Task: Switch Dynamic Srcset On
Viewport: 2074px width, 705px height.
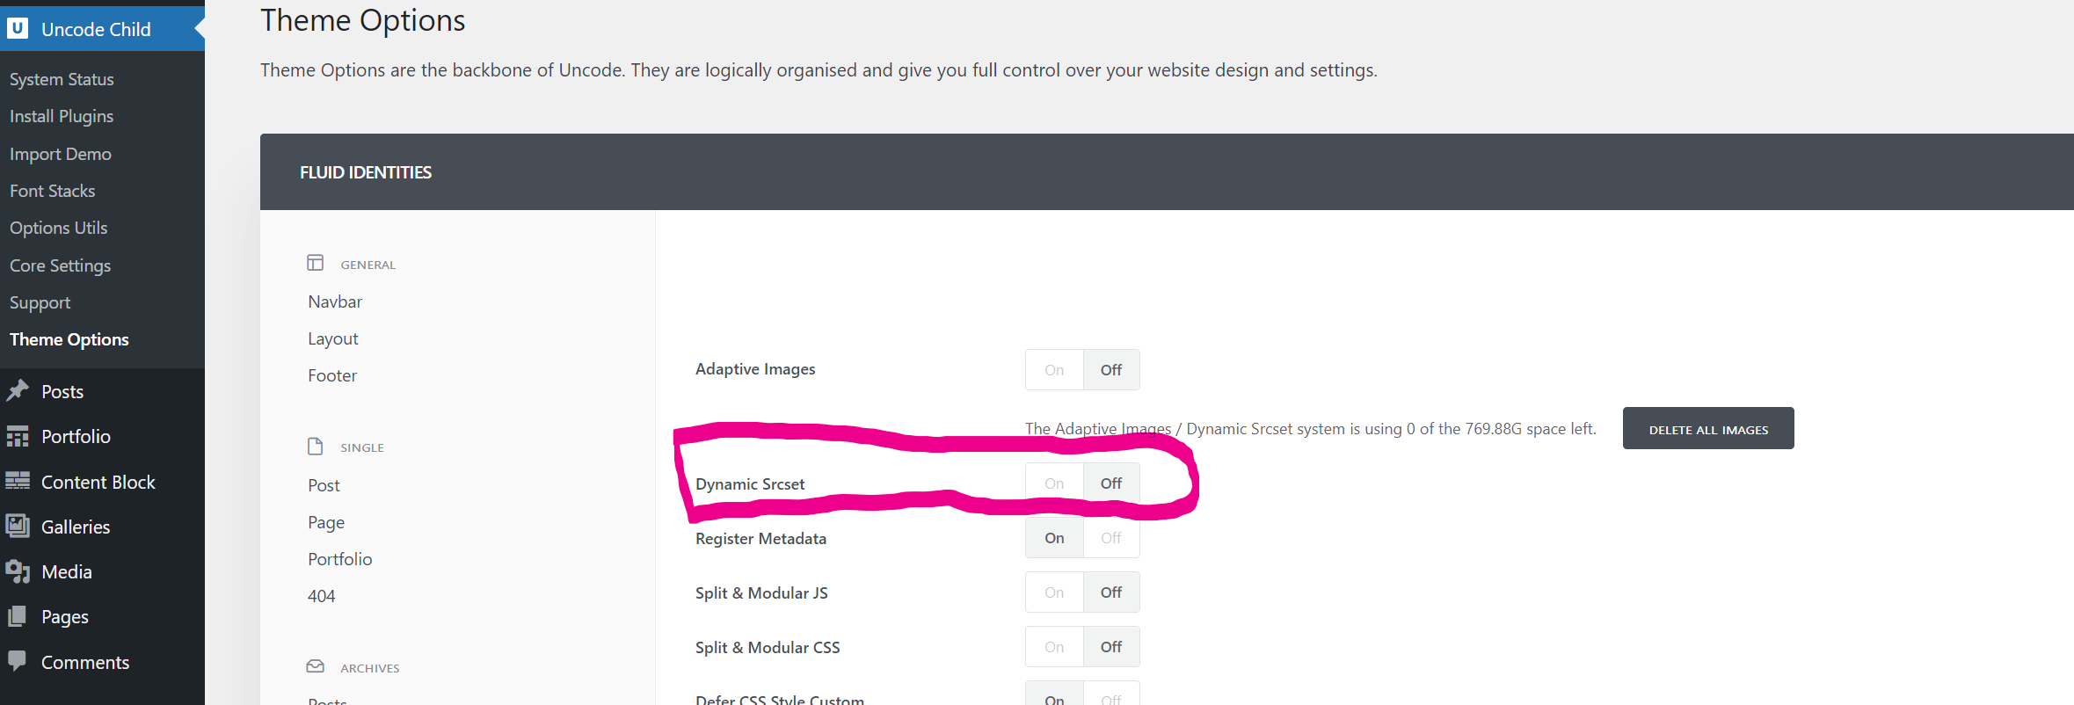Action: click(1054, 483)
